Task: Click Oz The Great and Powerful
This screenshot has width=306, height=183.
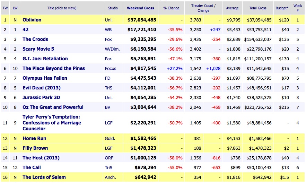Action: 53,107
